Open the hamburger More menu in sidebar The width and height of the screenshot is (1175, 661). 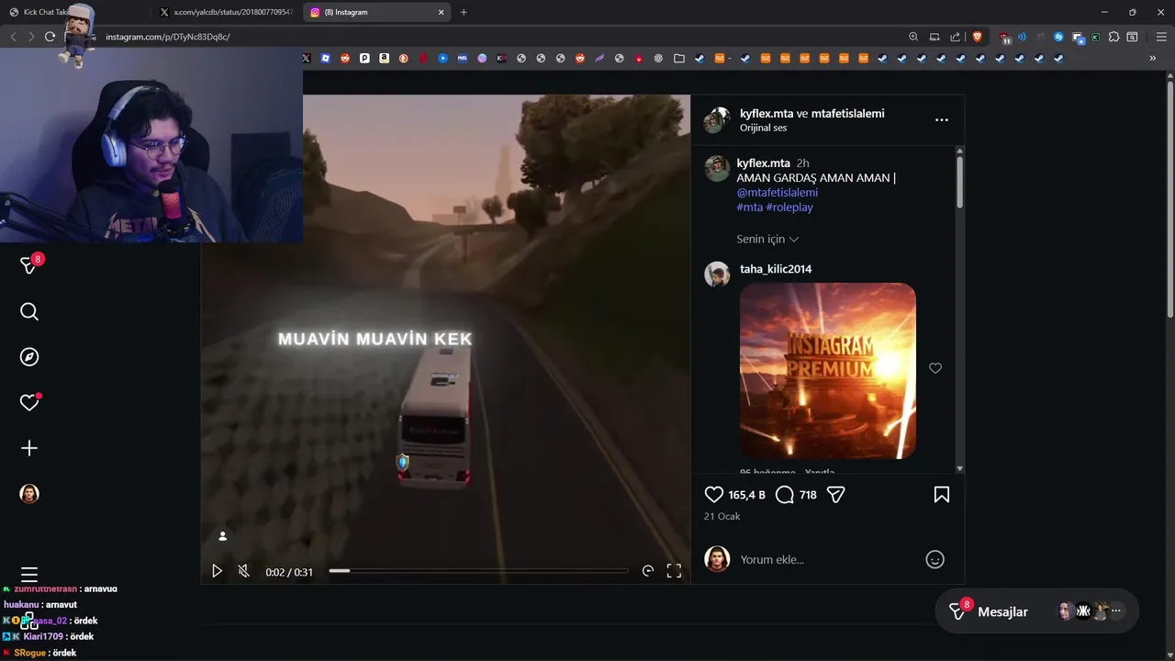[x=29, y=575]
